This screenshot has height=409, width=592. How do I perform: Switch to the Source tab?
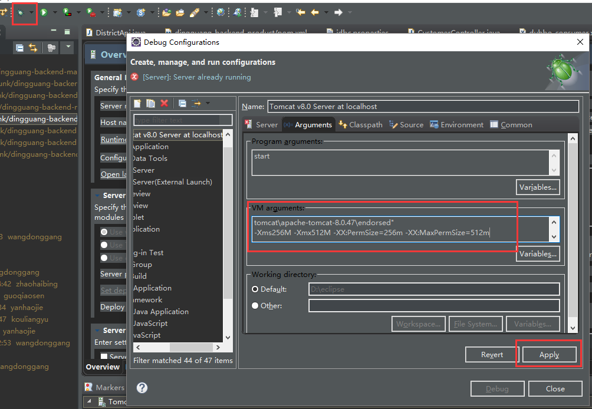click(x=406, y=125)
